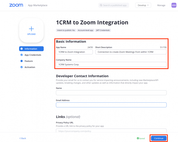Click the green Saved status icon
The width and height of the screenshot is (178, 142).
tap(138, 138)
